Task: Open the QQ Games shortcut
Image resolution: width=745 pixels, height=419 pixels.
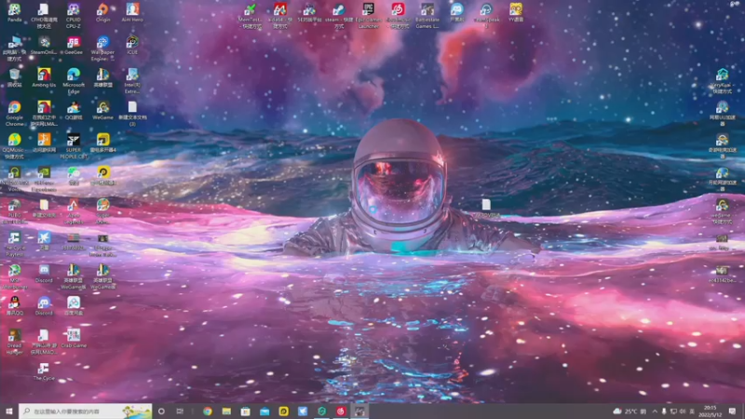Action: coord(74,110)
